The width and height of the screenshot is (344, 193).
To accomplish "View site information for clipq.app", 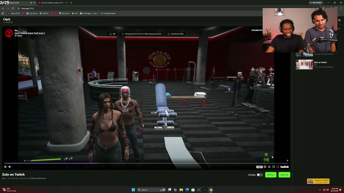I will point(19,8).
